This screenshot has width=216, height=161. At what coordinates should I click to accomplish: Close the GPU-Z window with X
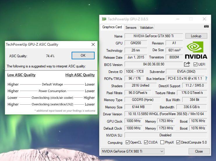coord(204,19)
